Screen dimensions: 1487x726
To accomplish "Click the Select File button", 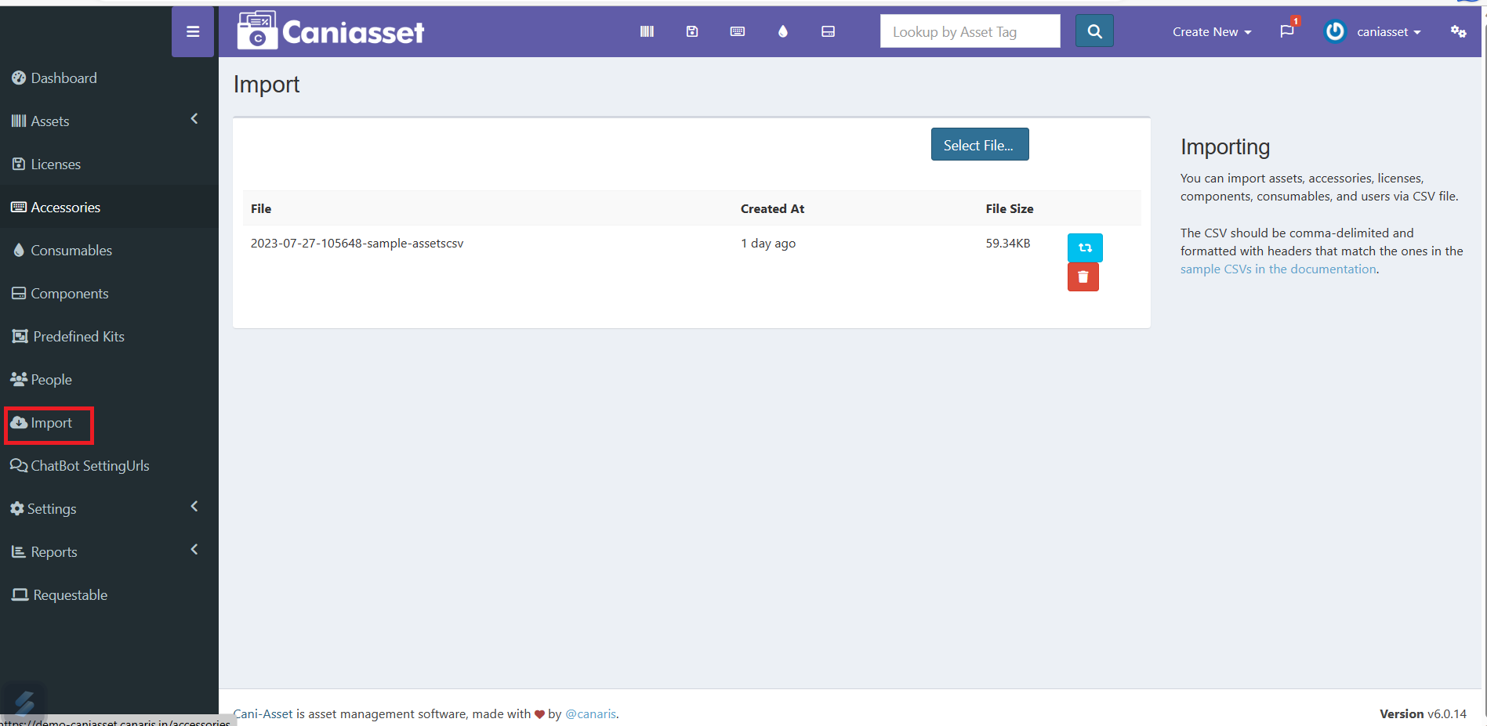I will [979, 144].
